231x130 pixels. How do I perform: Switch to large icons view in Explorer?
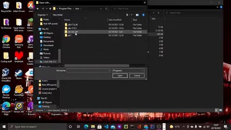point(221,110)
